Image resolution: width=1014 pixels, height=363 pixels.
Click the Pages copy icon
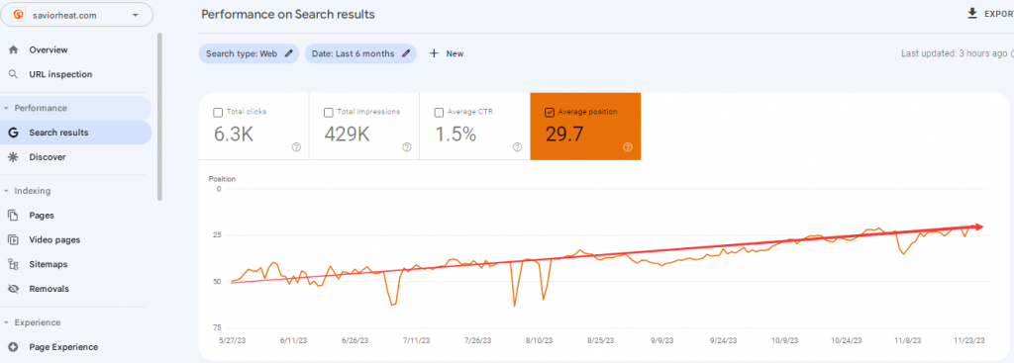(x=13, y=215)
